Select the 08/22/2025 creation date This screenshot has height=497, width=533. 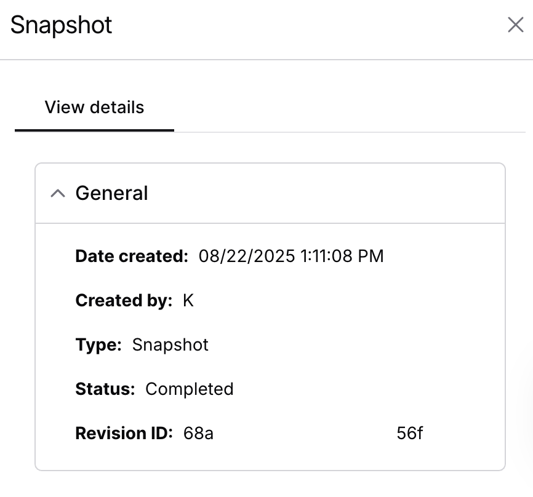click(x=247, y=256)
